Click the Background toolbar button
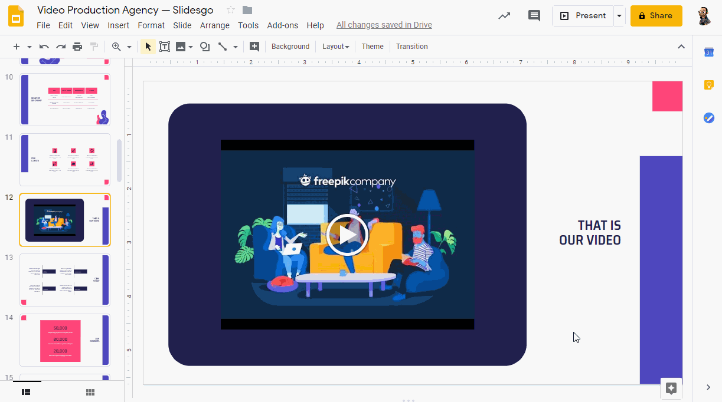722x402 pixels. click(x=290, y=47)
